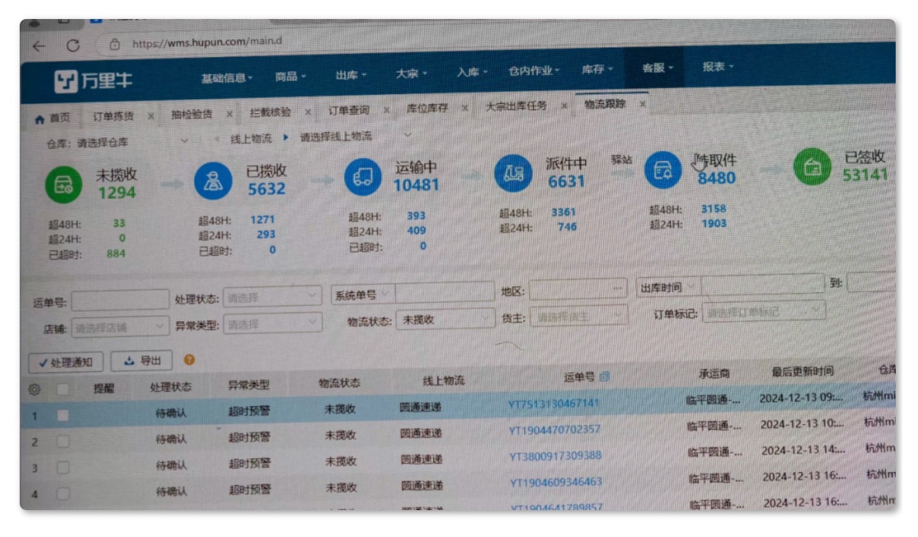Click the blue 已揽收 status icon

click(213, 182)
